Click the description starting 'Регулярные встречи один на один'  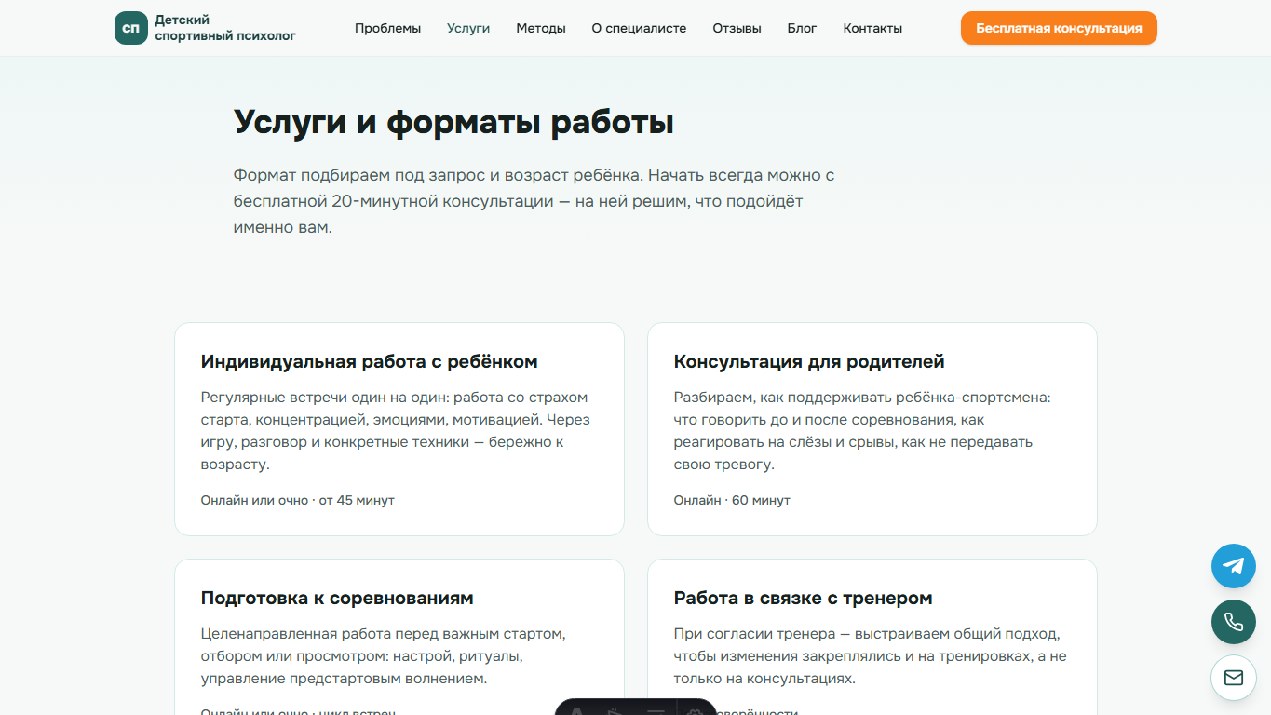click(396, 430)
